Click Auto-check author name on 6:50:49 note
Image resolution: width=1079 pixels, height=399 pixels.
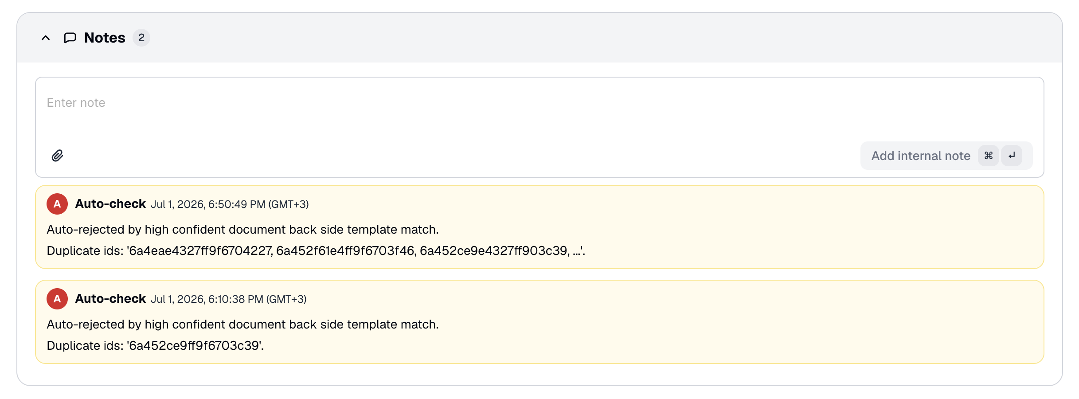[x=110, y=204]
